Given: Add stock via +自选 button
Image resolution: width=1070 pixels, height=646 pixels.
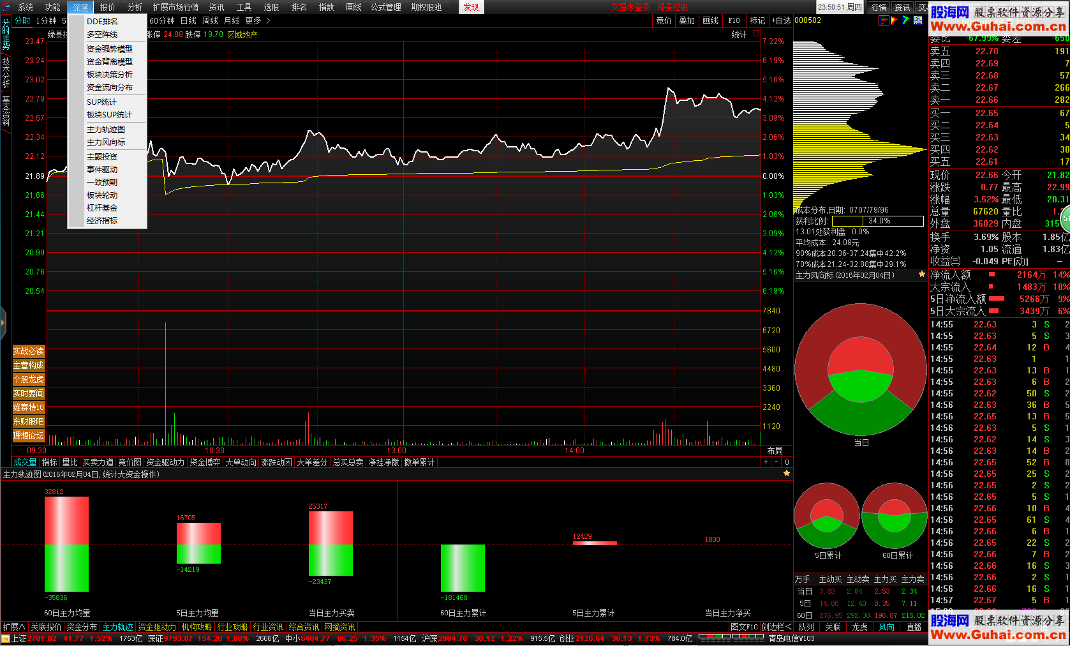Looking at the screenshot, I should point(782,20).
